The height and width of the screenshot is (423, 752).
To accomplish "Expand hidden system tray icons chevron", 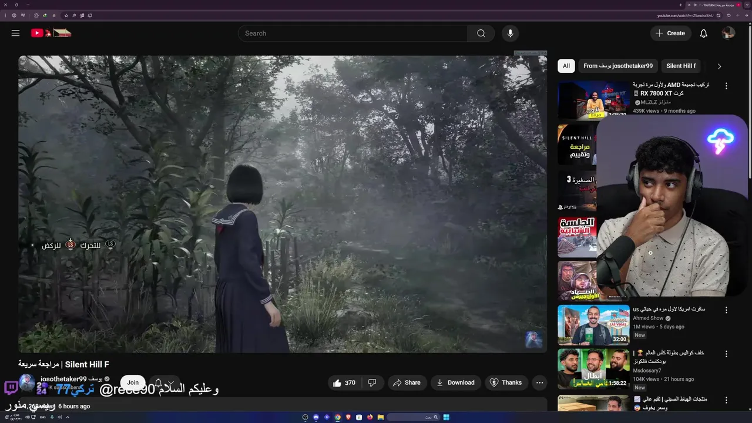I will pos(68,417).
